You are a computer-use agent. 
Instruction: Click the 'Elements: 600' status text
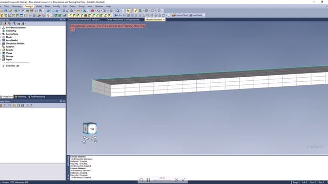[x=22, y=182]
